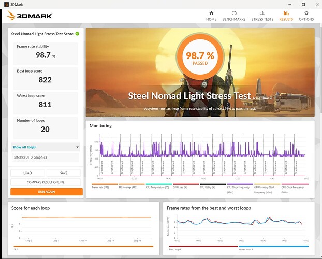Toggle FPS legend in Score for each loop
322x259 pixels.
click(x=83, y=248)
